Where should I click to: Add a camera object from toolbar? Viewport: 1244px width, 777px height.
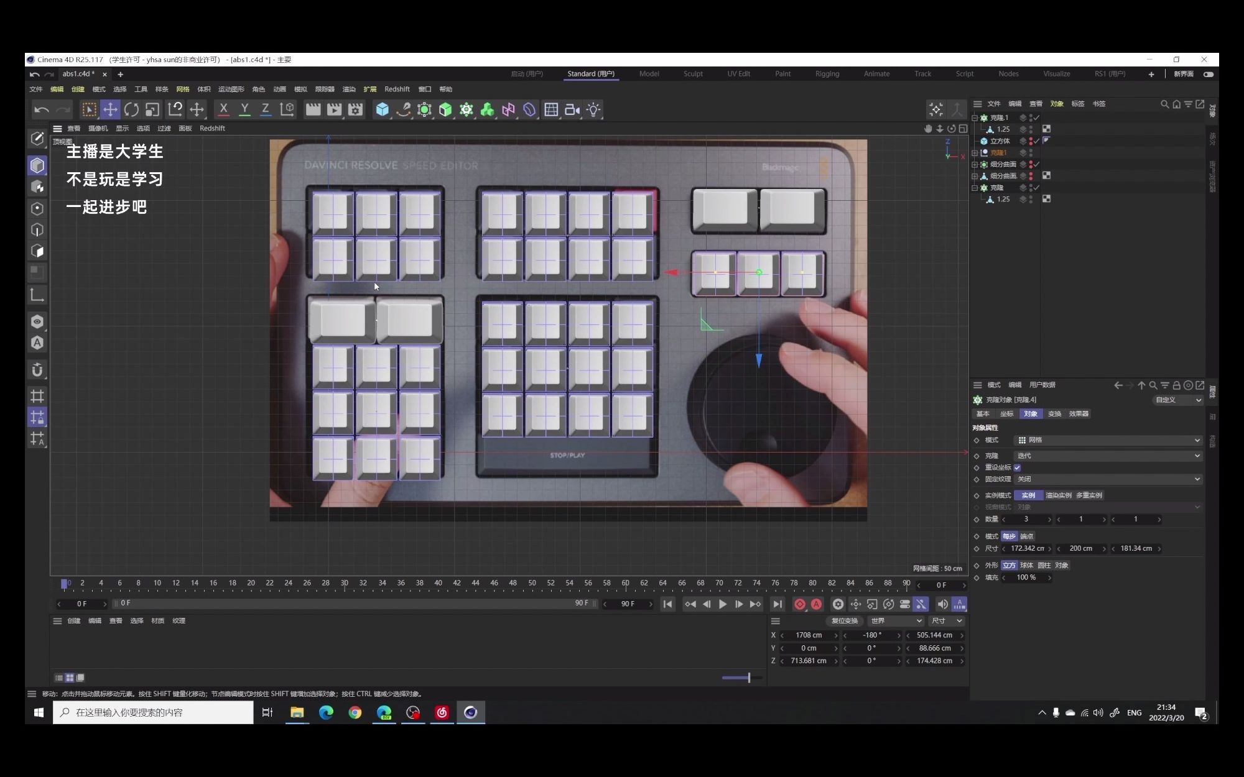coord(572,110)
